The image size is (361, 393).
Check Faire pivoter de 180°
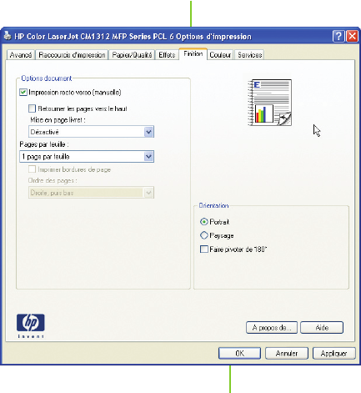click(x=204, y=249)
